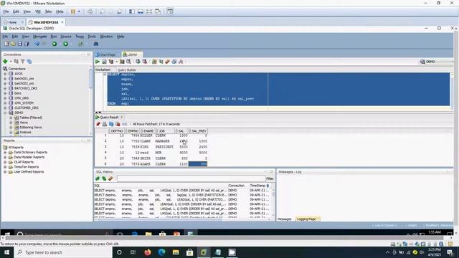
Task: Click the Rollback icon in worksheet toolbar
Action: 145,62
